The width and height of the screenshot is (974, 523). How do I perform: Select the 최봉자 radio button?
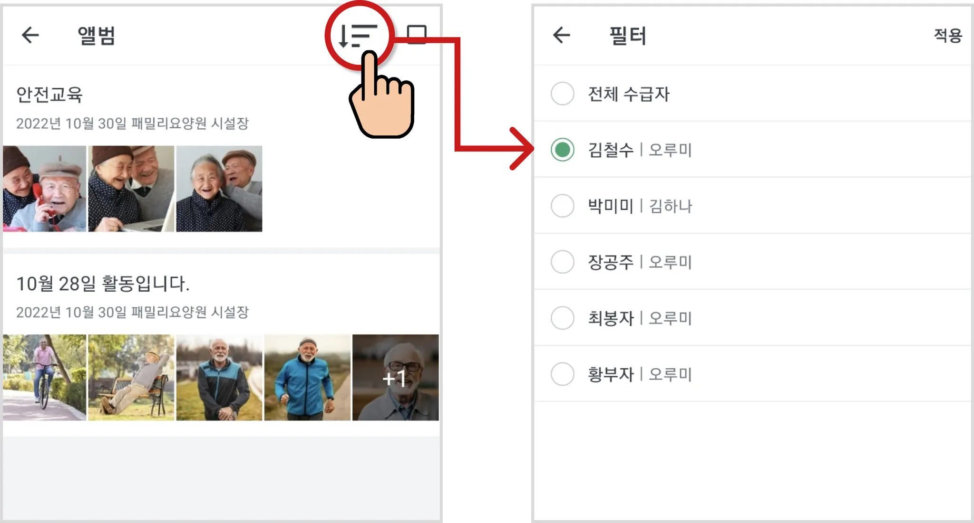pyautogui.click(x=562, y=318)
